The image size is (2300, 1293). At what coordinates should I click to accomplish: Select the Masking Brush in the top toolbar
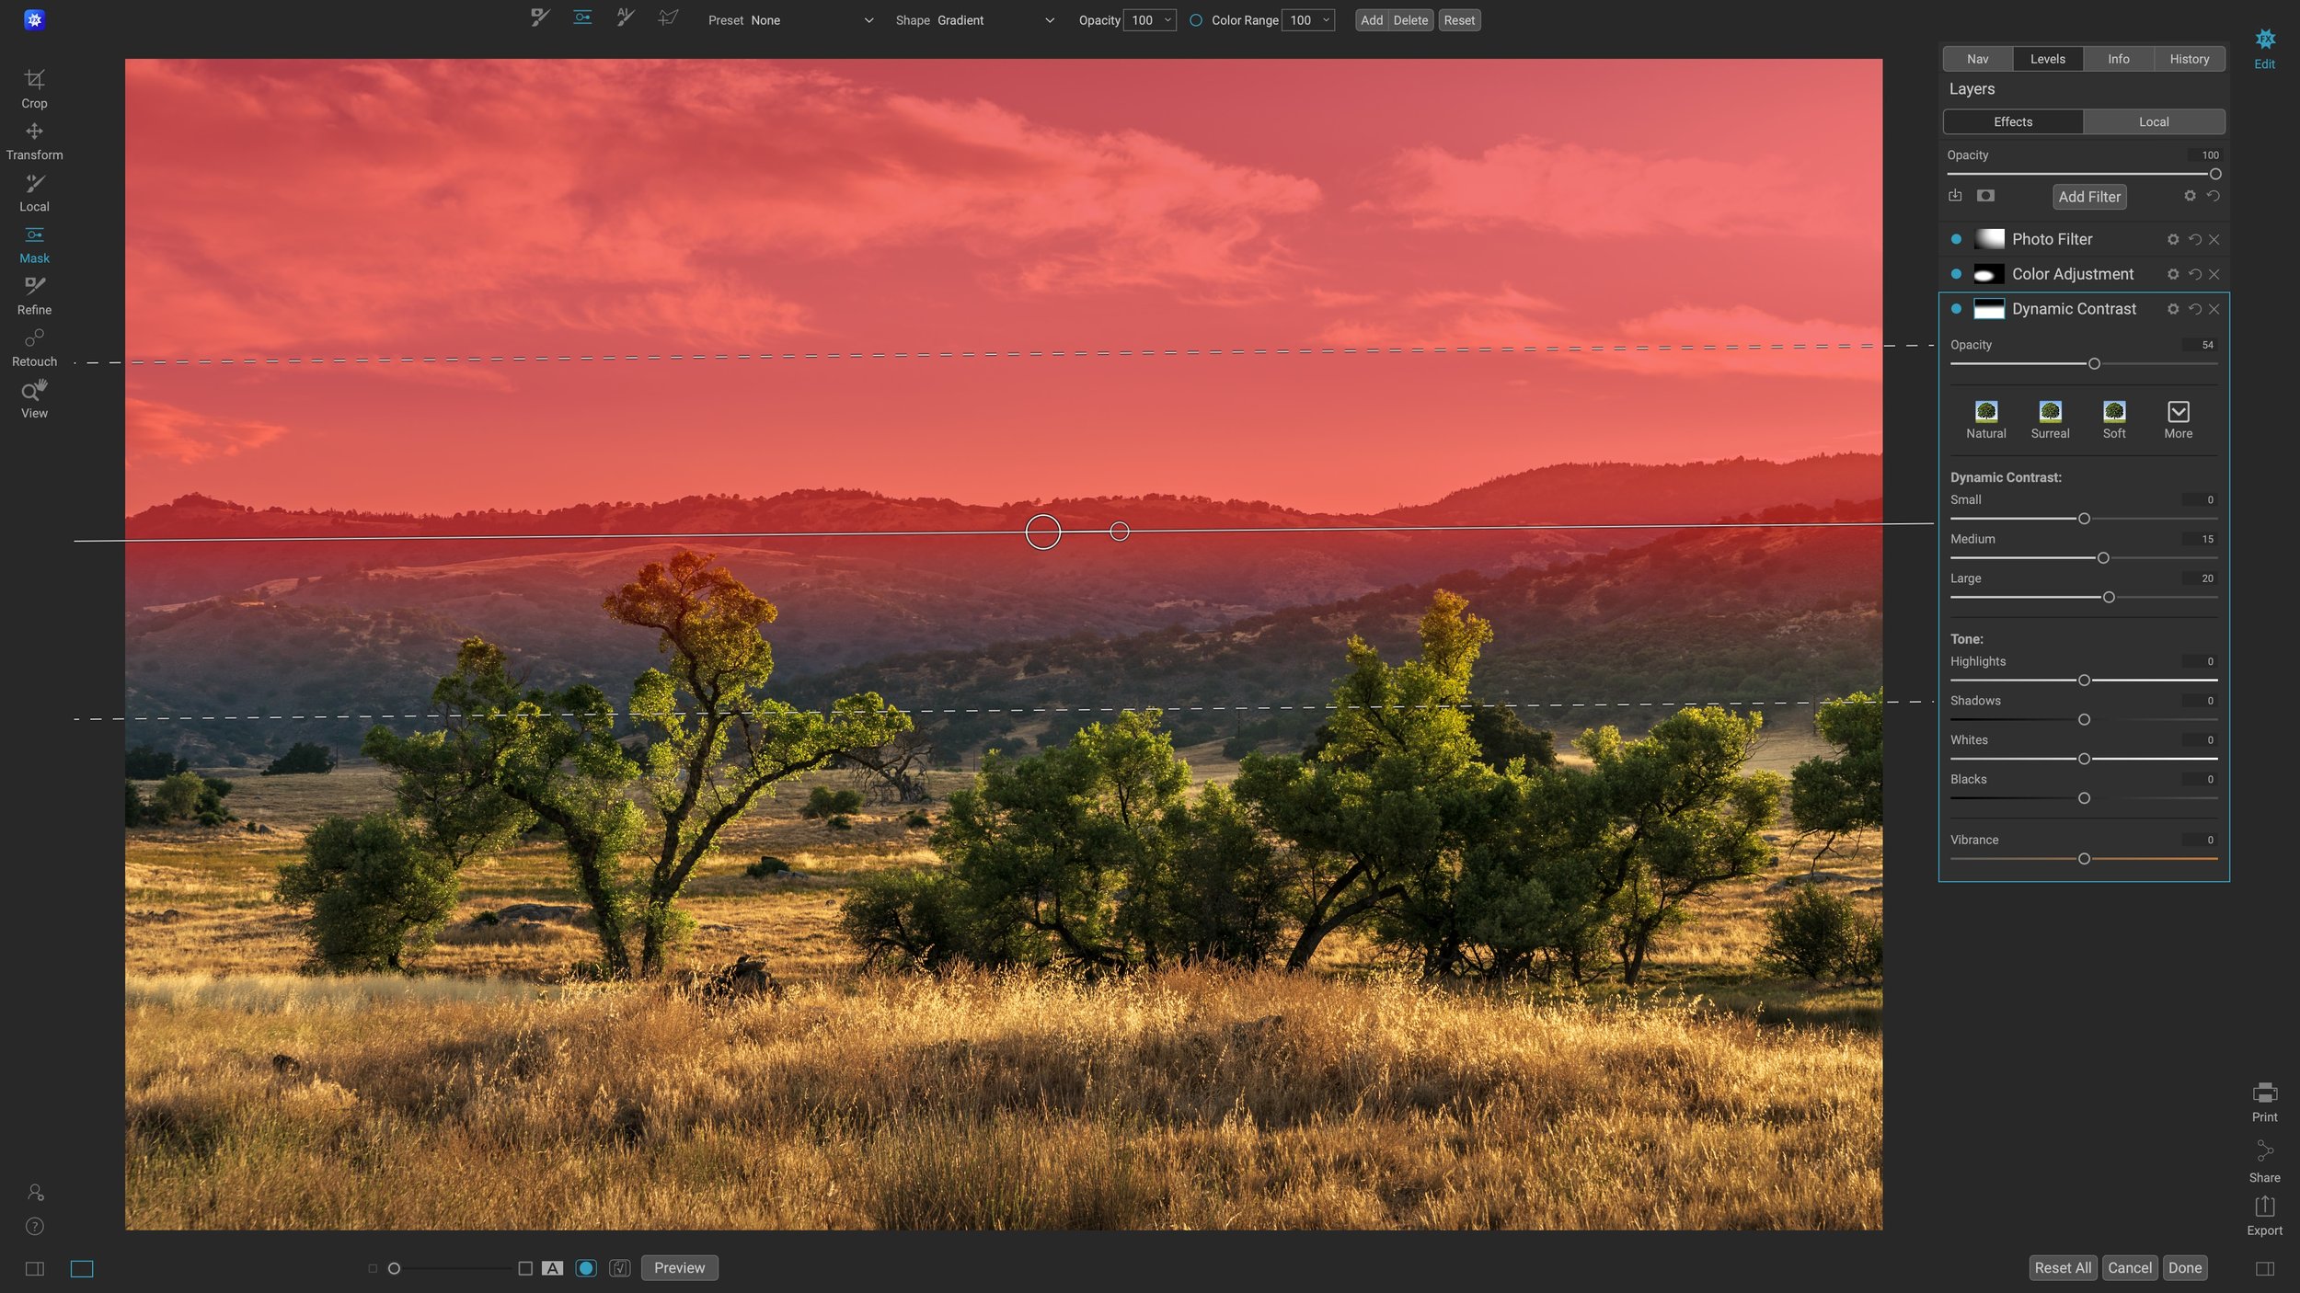tap(538, 17)
